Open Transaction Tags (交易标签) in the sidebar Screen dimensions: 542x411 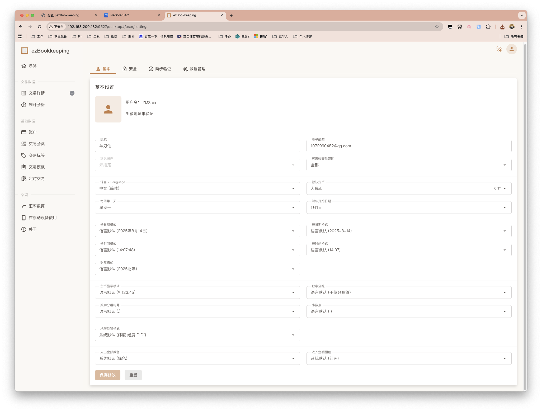click(x=36, y=155)
